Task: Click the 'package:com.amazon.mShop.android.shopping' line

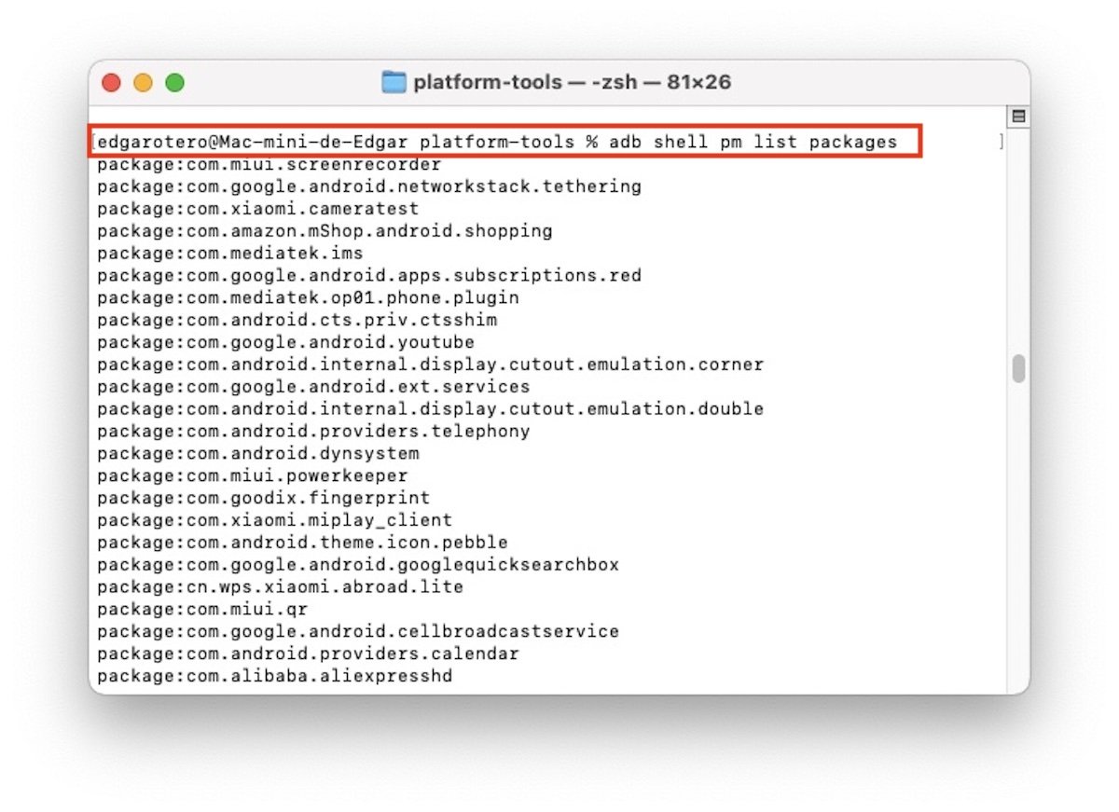Action: pyautogui.click(x=325, y=231)
